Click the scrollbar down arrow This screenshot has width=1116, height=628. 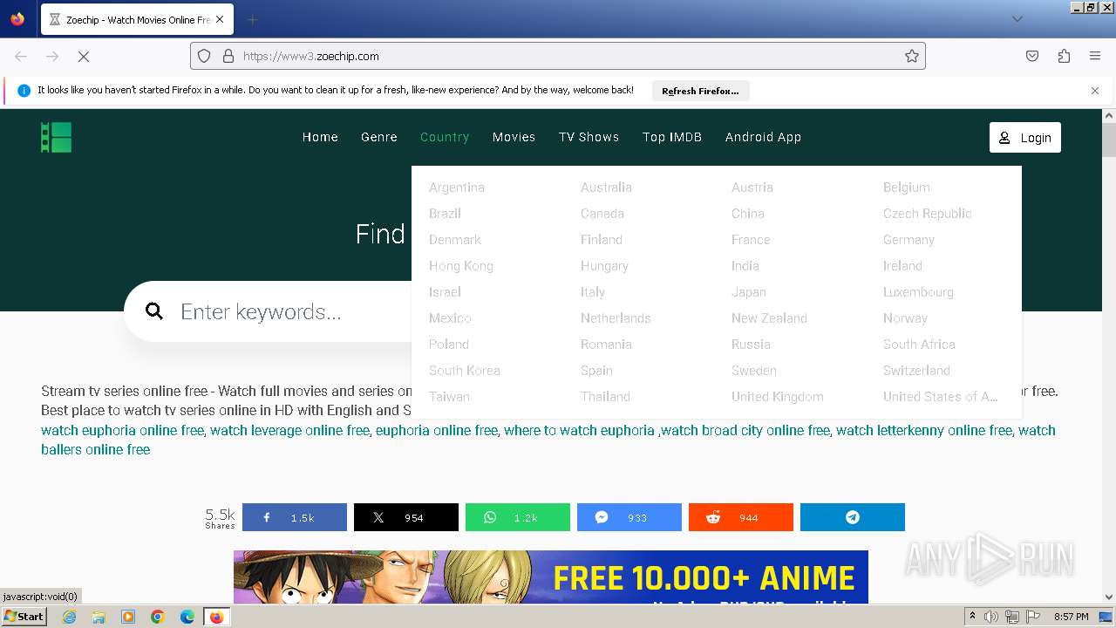[x=1109, y=597]
